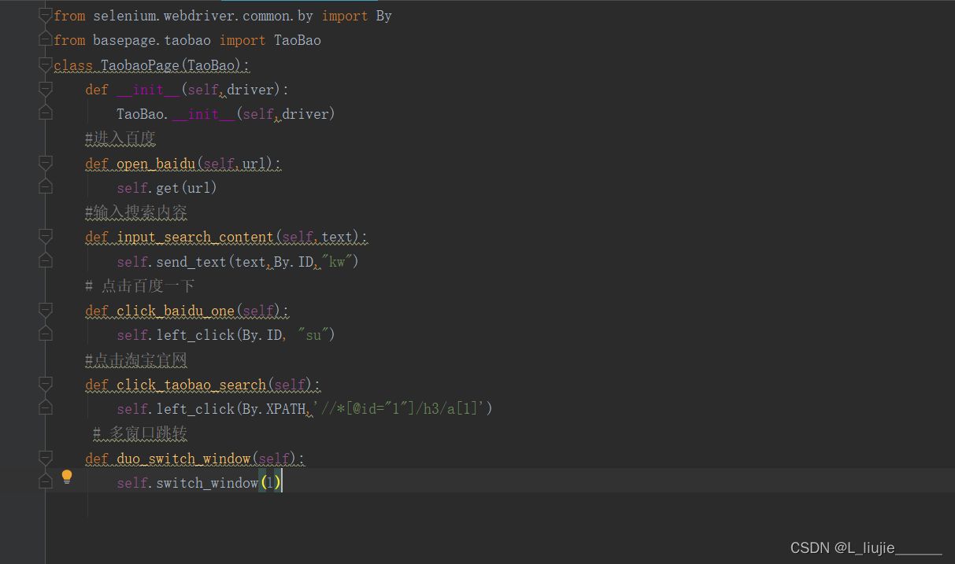Click the method name 'input_search_content'

coord(195,237)
